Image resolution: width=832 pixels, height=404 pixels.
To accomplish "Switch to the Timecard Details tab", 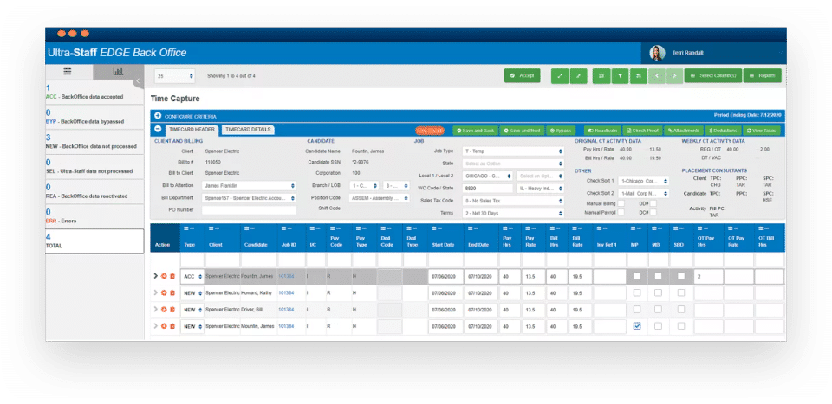I will pos(248,130).
